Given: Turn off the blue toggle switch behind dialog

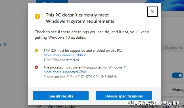Looking at the screenshot, I should tap(178, 75).
